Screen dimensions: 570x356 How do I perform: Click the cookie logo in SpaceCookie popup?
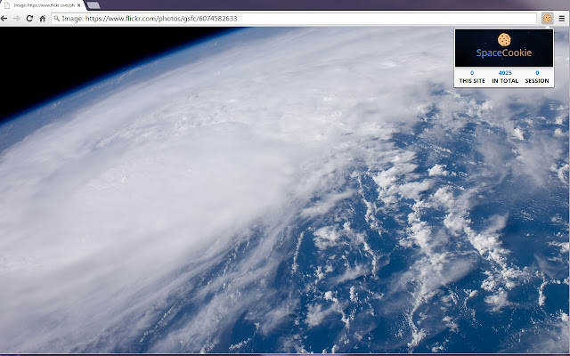(x=504, y=39)
